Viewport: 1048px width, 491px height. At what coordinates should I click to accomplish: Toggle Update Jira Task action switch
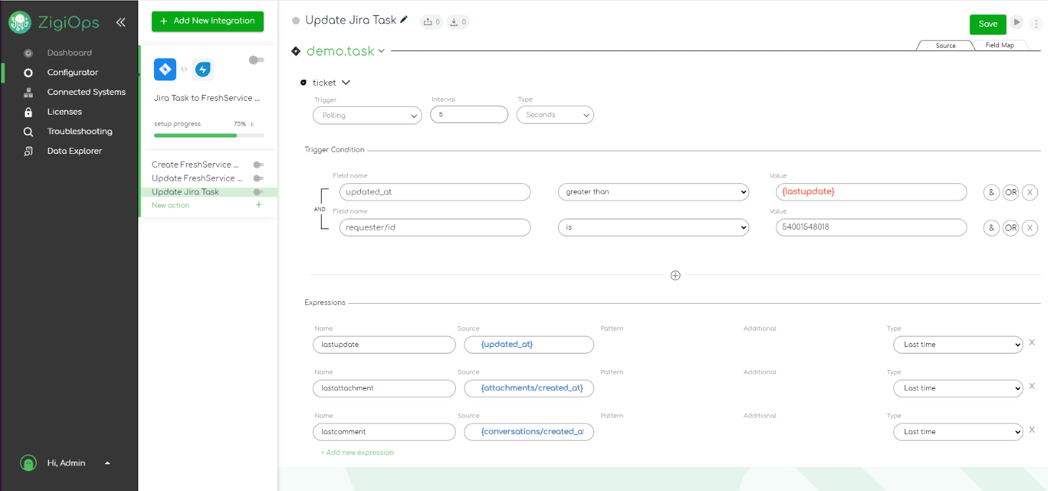tap(258, 192)
